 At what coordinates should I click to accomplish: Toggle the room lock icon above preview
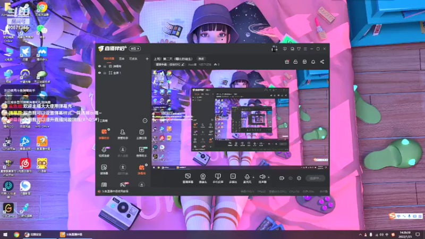point(296,62)
